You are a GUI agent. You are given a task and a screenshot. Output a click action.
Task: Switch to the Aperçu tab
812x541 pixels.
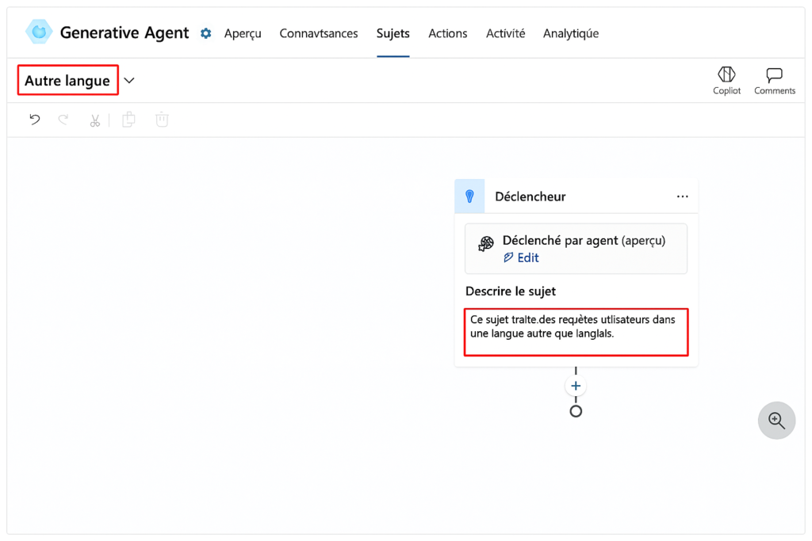[x=243, y=33]
